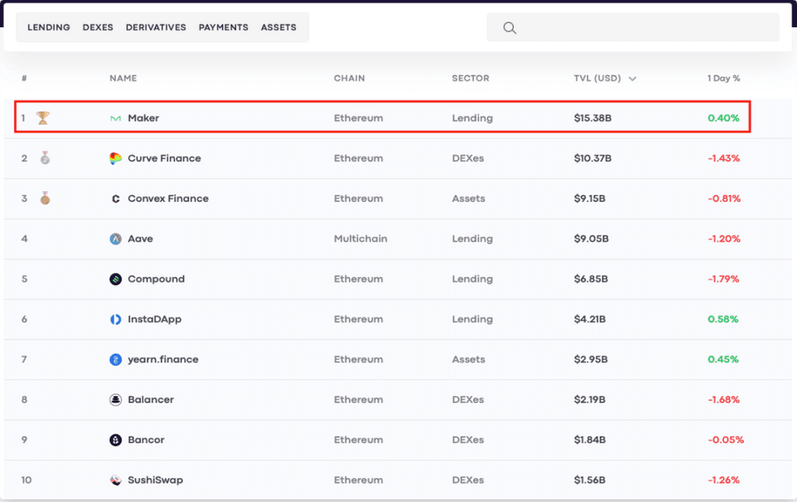Click the Maker logo icon
Screen dimensions: 797x502
point(115,118)
